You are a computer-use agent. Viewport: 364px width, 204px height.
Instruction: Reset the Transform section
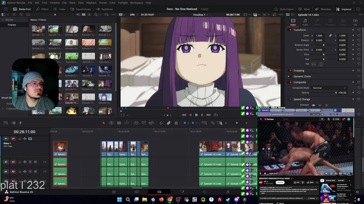359,30
